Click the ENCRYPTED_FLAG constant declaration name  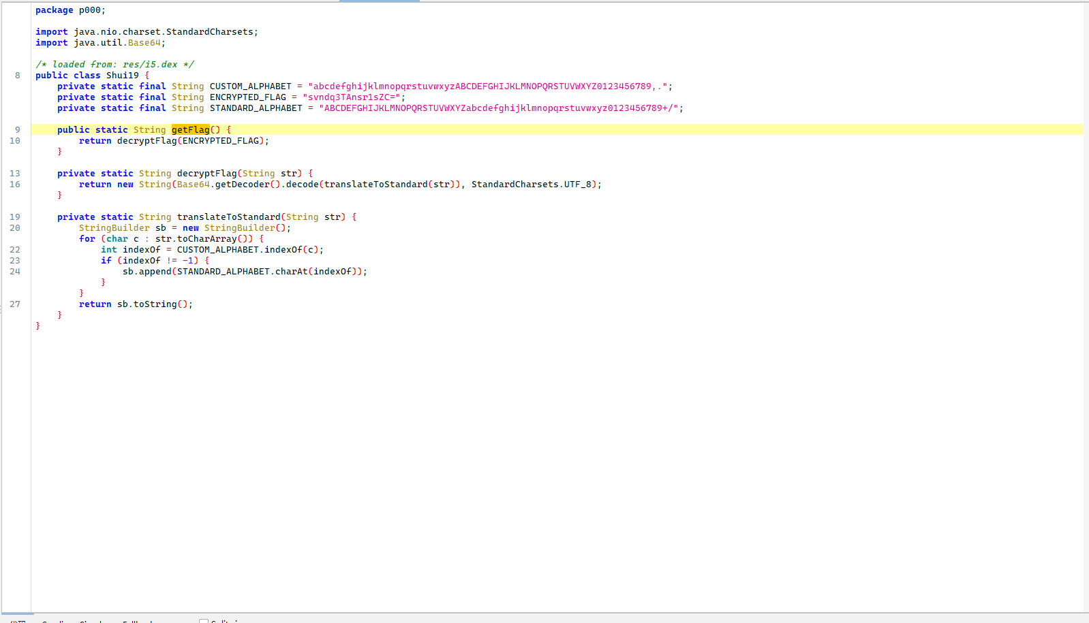click(x=248, y=97)
